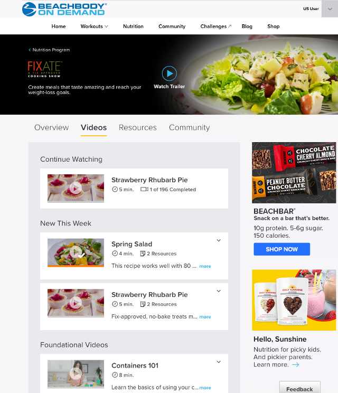Click the Feedback button

[299, 388]
